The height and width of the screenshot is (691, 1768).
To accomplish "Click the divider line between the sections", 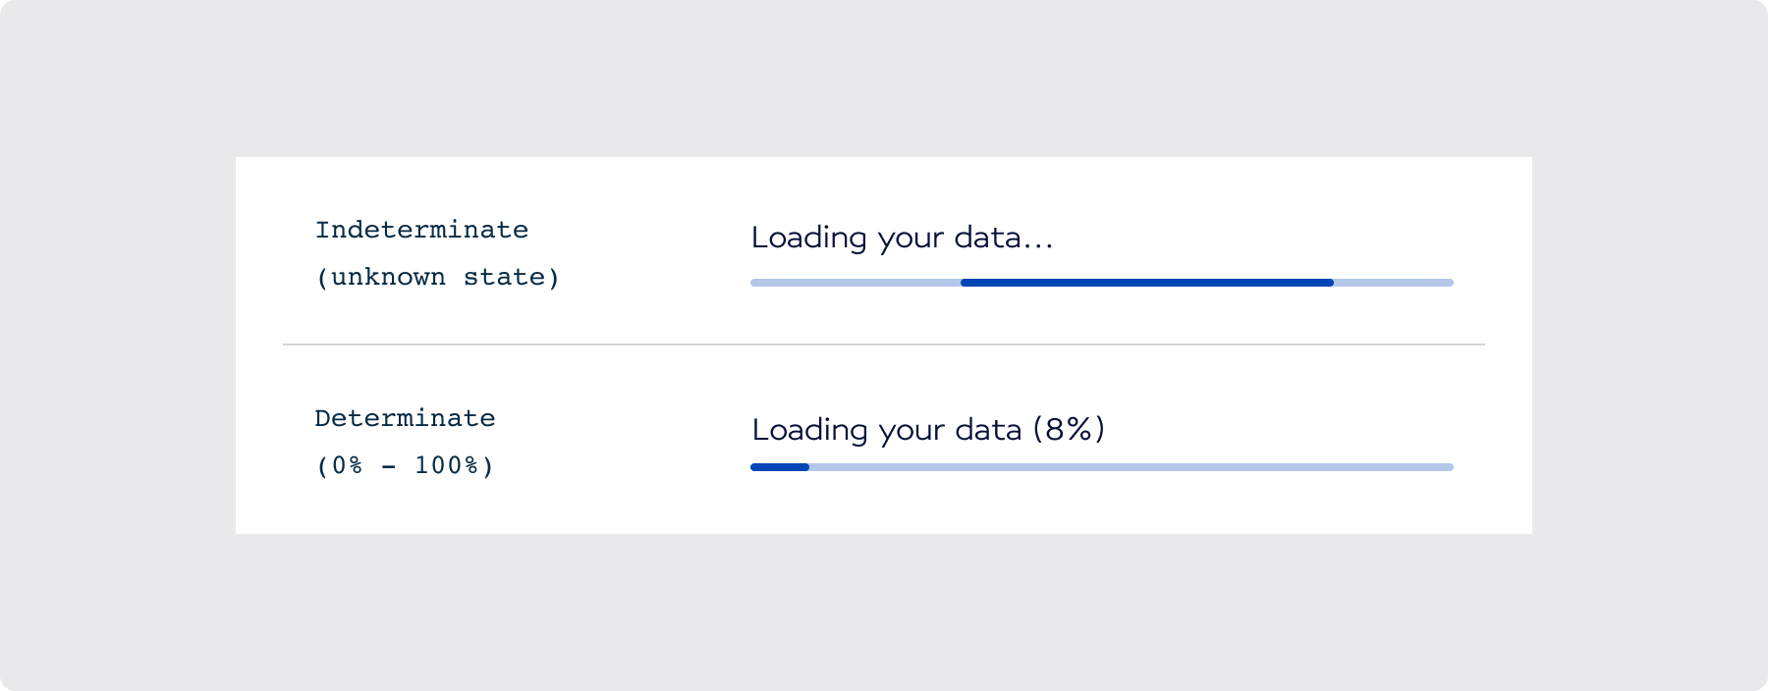I will pos(884,345).
